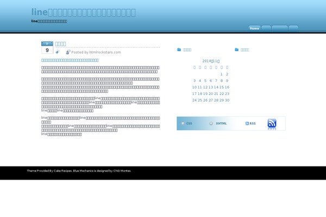Select day 13 in the calendar
Image resolution: width=326 pixels, height=217 pixels.
(x=211, y=87)
